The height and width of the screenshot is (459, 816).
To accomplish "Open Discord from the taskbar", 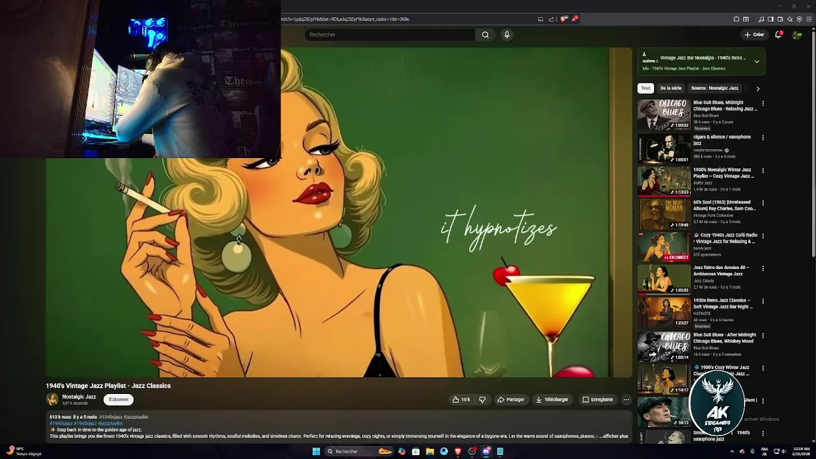I will (486, 451).
